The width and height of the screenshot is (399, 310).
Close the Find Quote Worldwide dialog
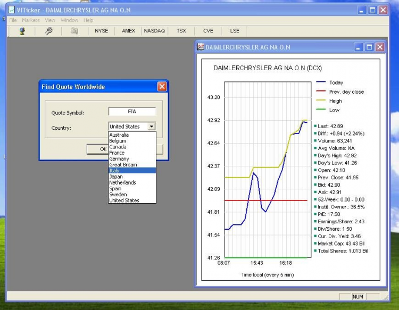click(x=162, y=87)
